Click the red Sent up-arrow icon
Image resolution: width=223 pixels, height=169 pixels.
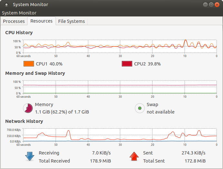point(134,156)
